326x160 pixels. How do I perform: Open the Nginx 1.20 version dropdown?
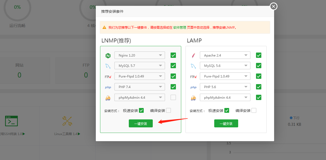tap(140, 55)
